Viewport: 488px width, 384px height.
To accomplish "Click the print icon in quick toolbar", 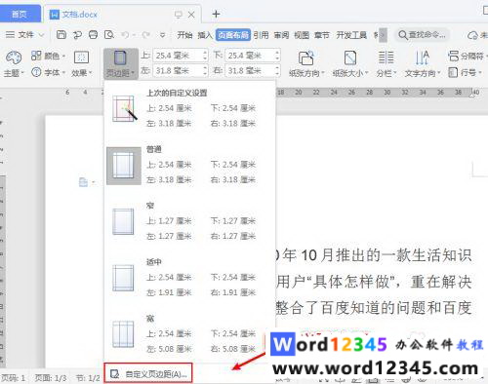I will point(93,34).
